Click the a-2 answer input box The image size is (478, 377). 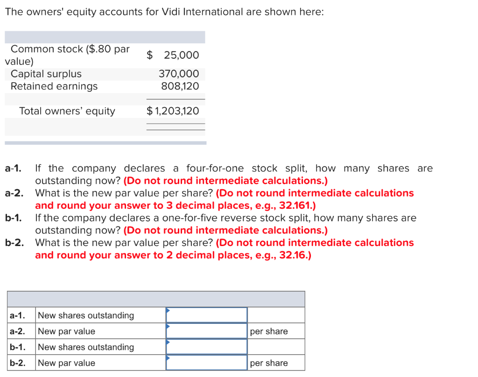tap(206, 330)
